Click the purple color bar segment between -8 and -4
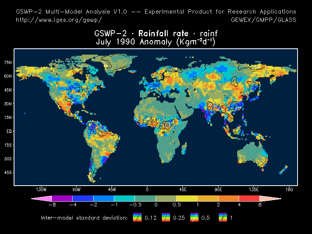312x234 pixels. 62,199
